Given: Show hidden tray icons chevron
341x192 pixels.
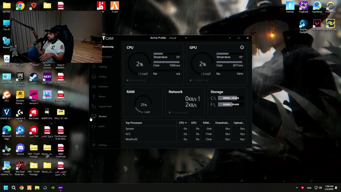Looking at the screenshot, I should point(297,188).
